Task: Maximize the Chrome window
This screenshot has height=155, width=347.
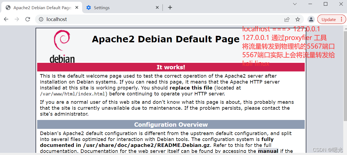Action: tap(325, 4)
